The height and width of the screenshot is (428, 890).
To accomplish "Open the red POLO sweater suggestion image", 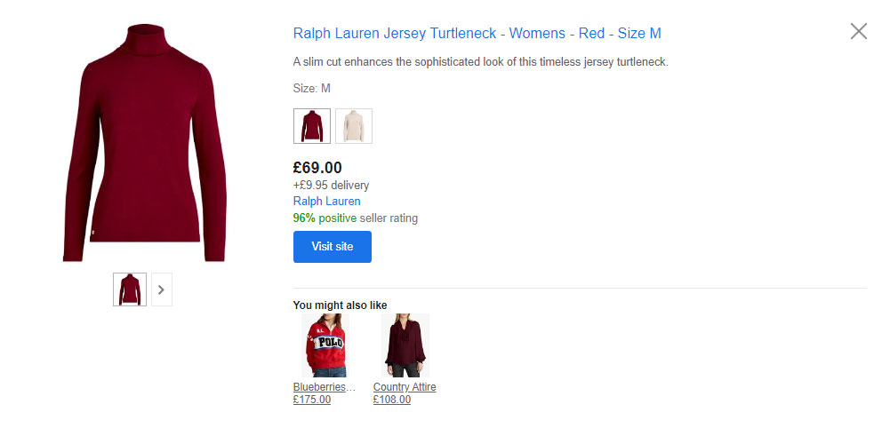I will coord(325,345).
